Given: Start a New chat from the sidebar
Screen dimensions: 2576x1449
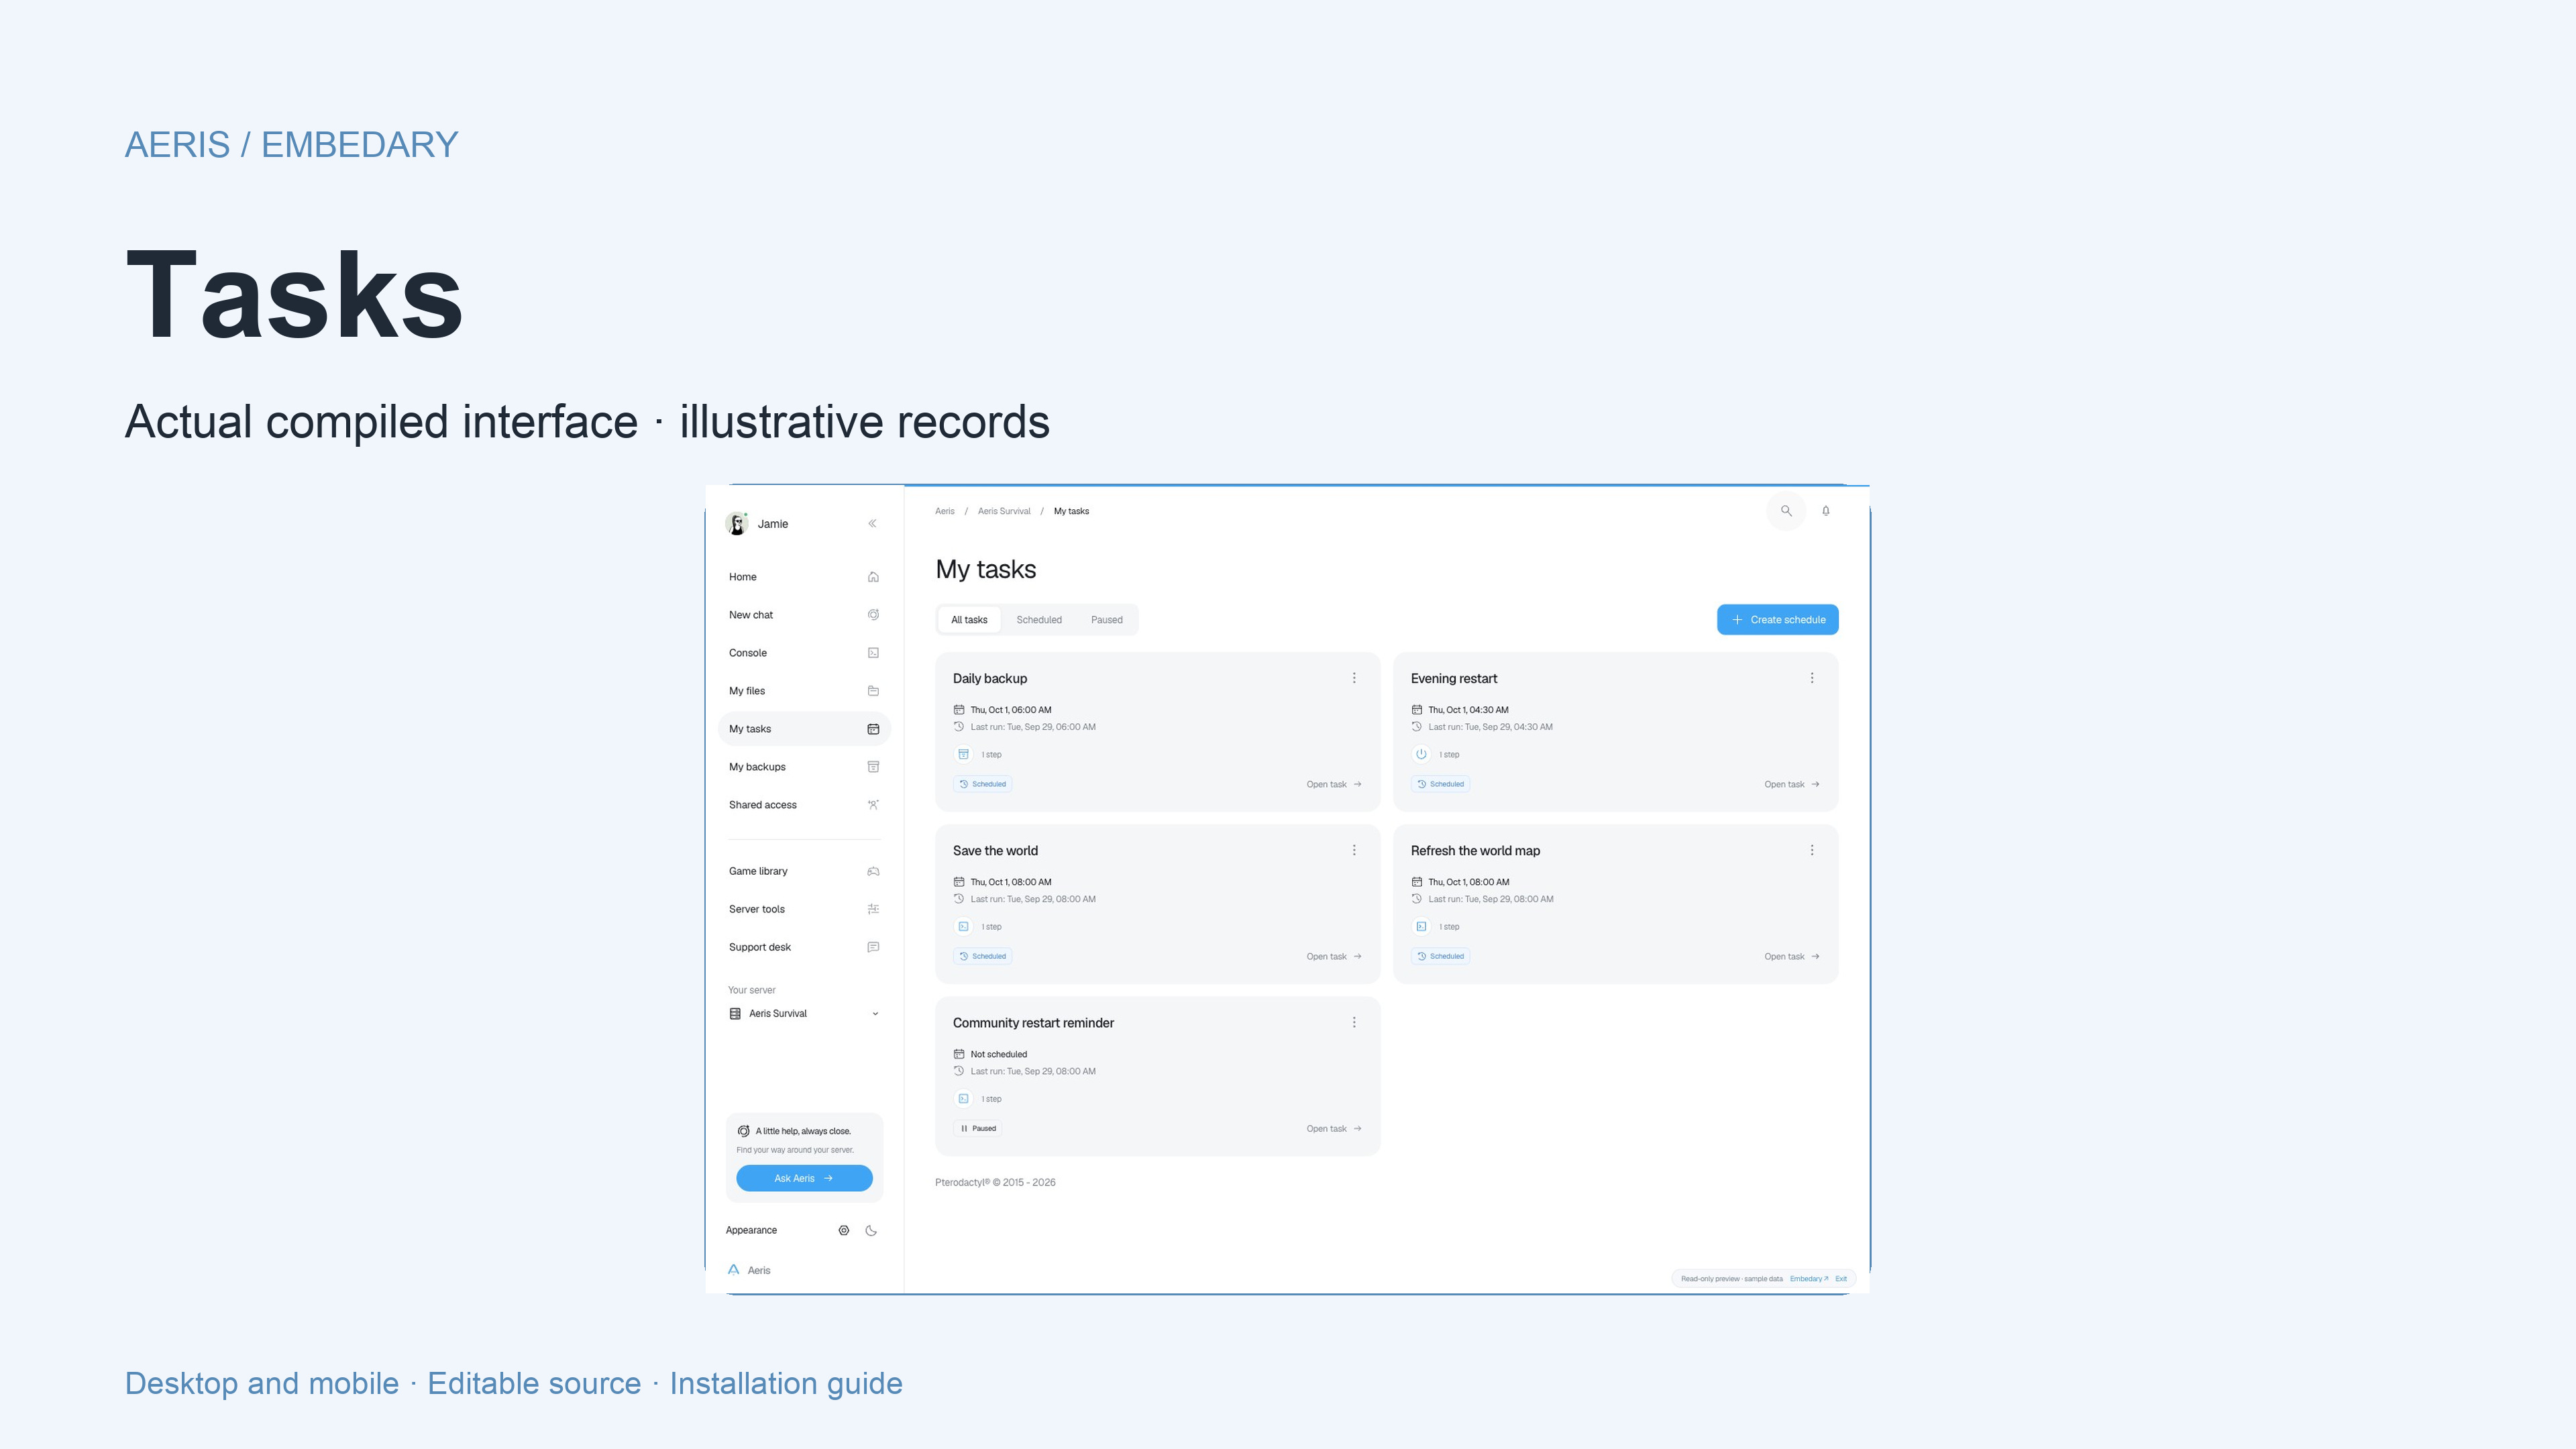Looking at the screenshot, I should click(x=804, y=615).
